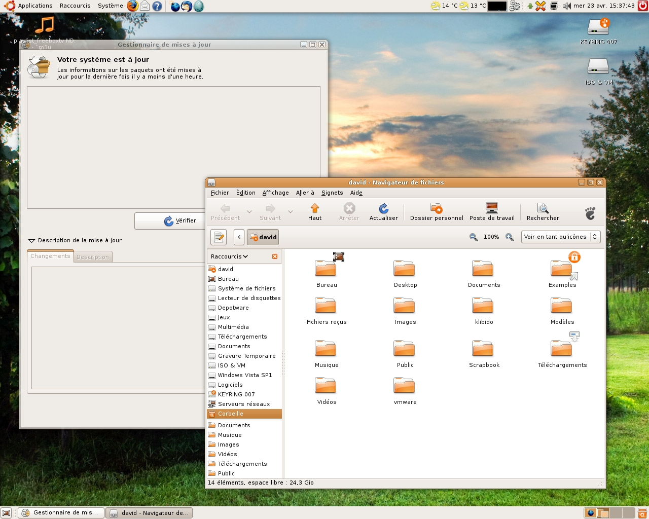Launch Firefox from the top panel
The image size is (649, 519).
[x=132, y=6]
